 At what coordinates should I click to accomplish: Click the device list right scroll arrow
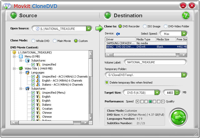click(183, 55)
